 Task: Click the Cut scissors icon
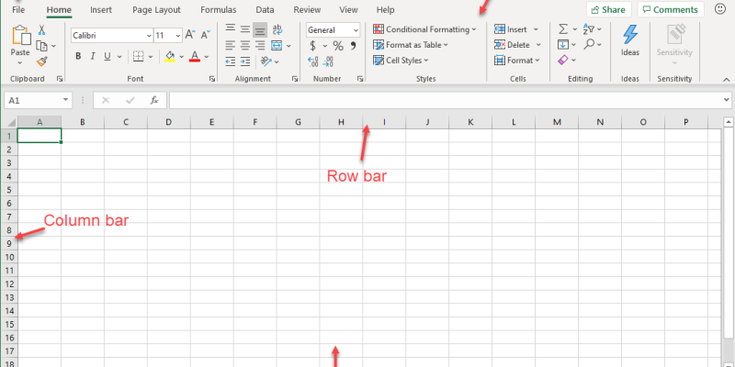(42, 30)
